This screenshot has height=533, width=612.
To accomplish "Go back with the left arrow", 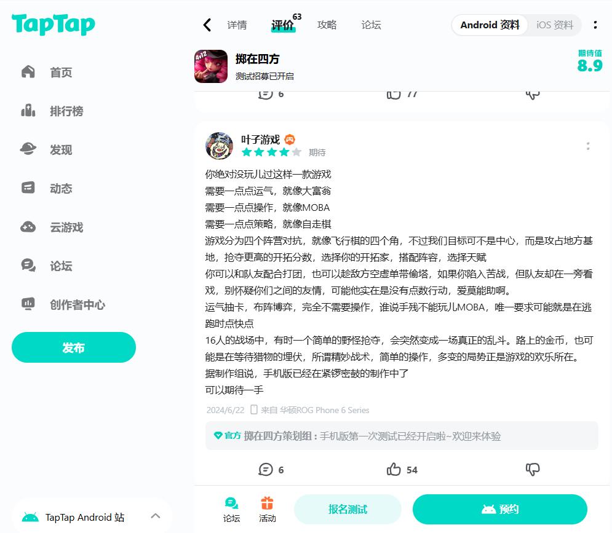I will point(207,25).
